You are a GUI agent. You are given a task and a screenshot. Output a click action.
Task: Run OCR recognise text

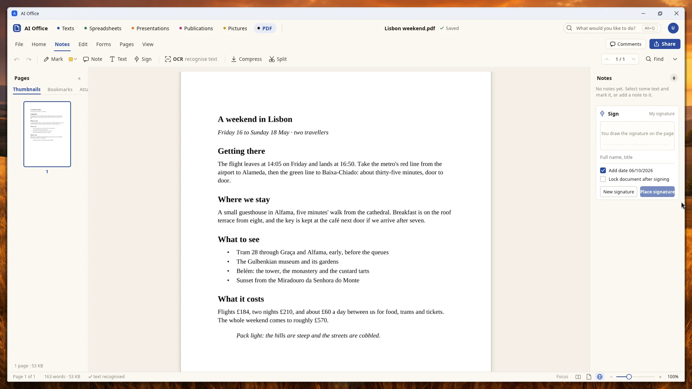tap(191, 59)
